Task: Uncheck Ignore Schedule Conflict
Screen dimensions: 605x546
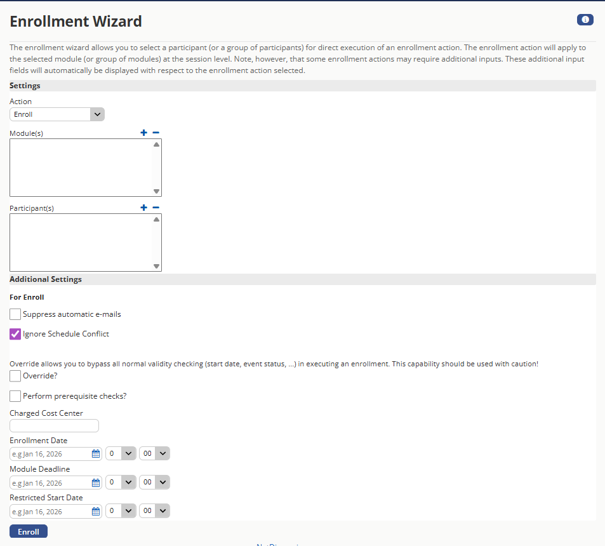Action: (15, 334)
